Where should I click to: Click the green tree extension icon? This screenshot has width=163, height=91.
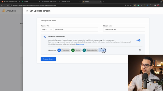click(x=144, y=5)
